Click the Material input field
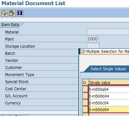The width and height of the screenshot is (129, 116). (108, 32)
